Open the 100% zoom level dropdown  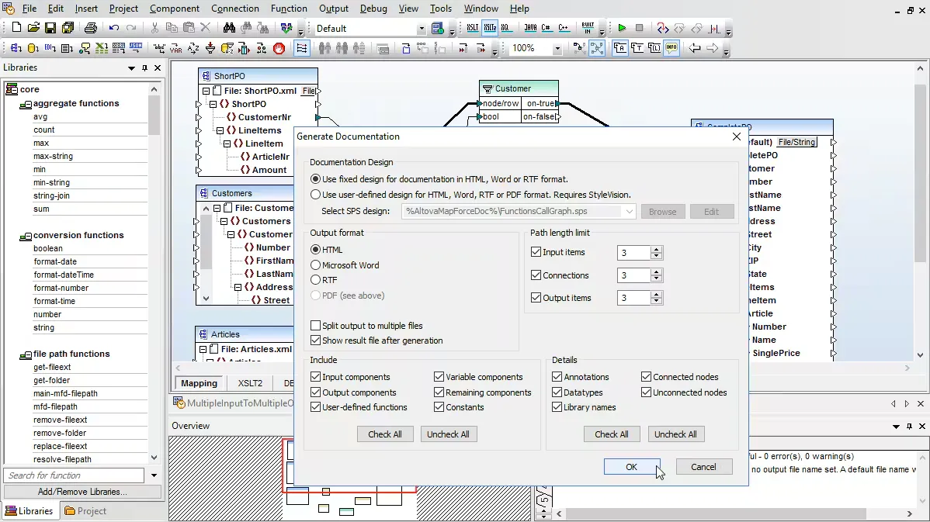(x=557, y=49)
